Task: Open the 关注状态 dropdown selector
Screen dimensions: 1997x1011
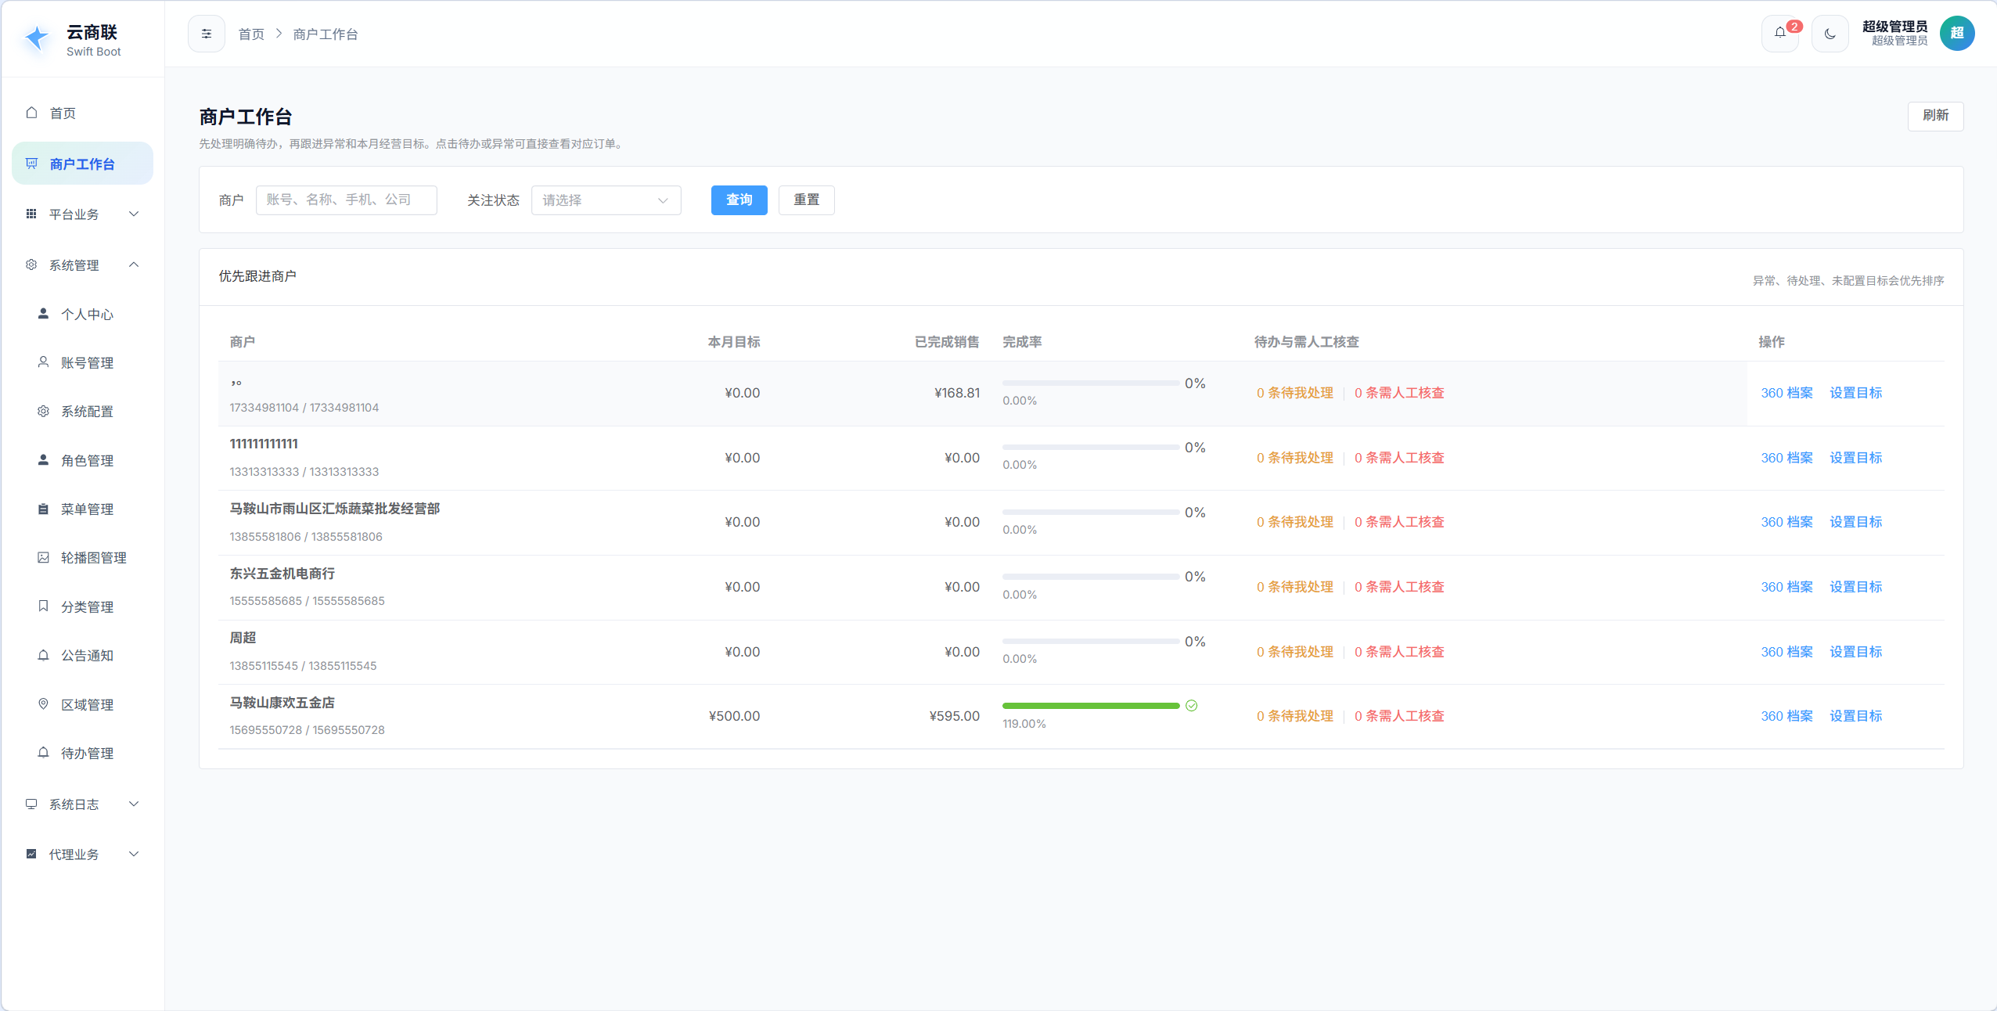Action: point(606,200)
